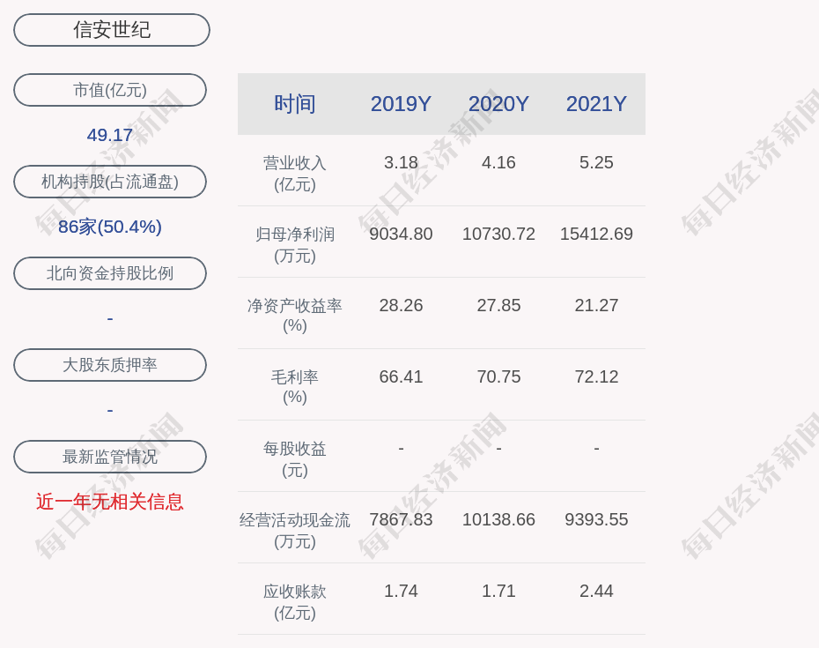The image size is (819, 648).
Task: Click the 净资产收益率(%) row label
Action: point(295,316)
